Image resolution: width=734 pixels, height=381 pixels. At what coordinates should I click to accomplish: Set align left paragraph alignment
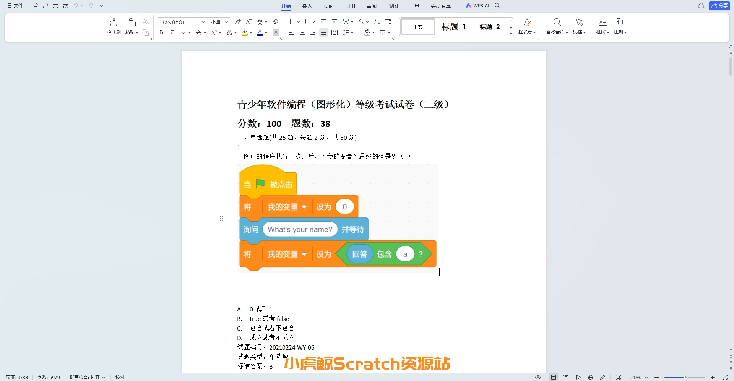pos(291,32)
